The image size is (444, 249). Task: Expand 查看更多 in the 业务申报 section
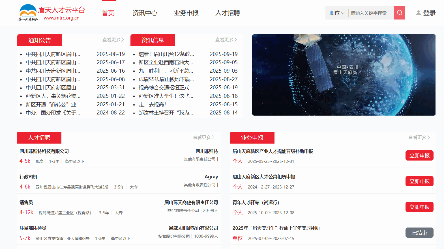(x=419, y=137)
